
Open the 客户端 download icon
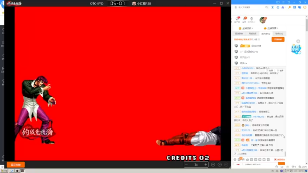237,20
